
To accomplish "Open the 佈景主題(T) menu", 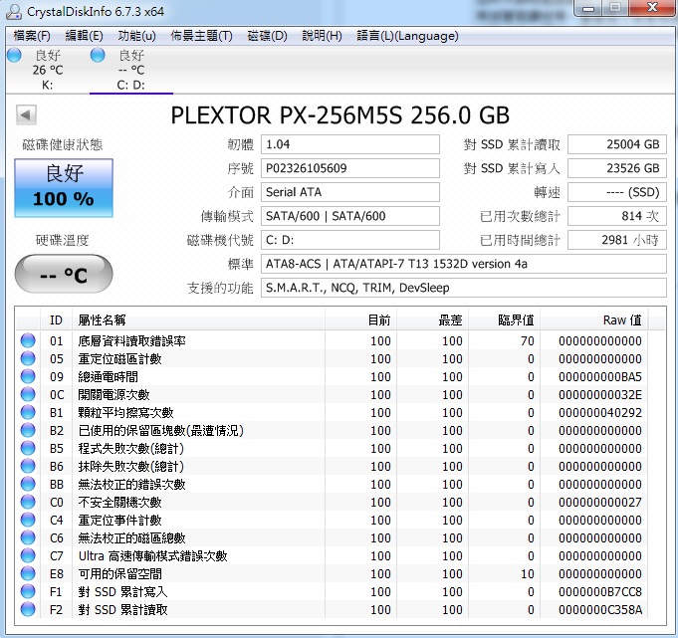I will click(201, 36).
